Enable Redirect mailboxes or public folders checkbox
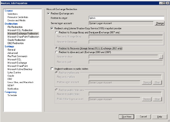This screenshot has width=170, height=122. [52, 69]
